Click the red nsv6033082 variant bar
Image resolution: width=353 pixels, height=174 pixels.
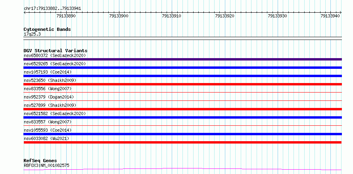[x=182, y=142]
